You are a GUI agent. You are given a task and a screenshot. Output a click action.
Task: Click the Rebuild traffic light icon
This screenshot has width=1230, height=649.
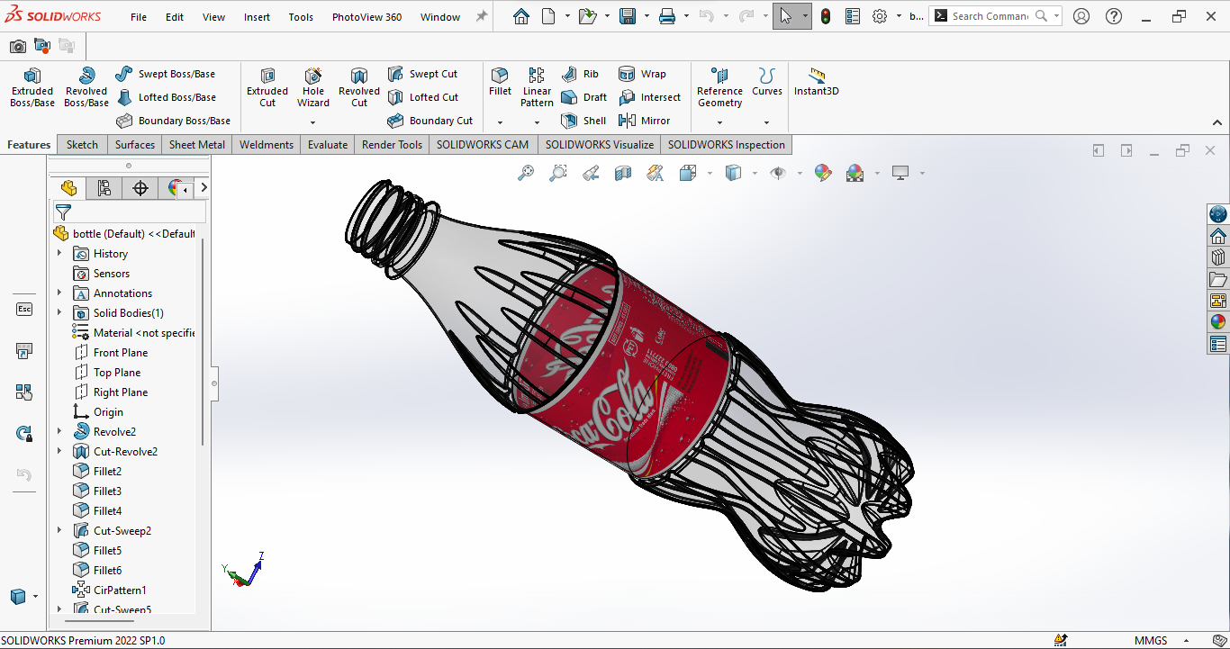pos(826,16)
